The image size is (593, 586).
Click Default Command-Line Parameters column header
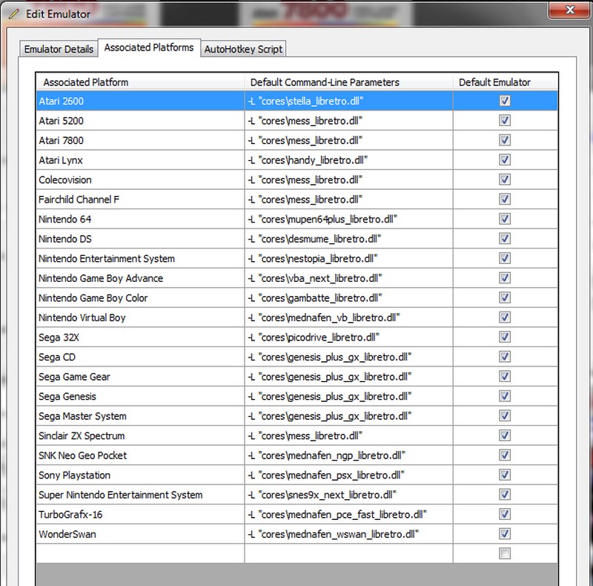[x=348, y=82]
